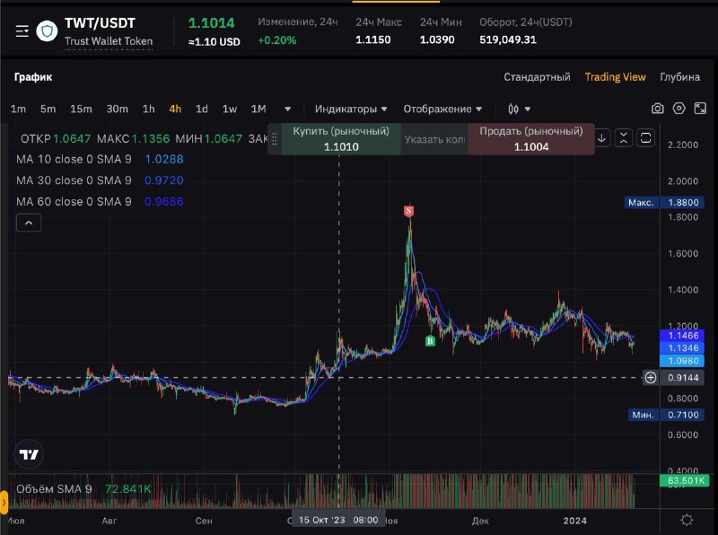Click the TradingView logo on chart

[29, 454]
